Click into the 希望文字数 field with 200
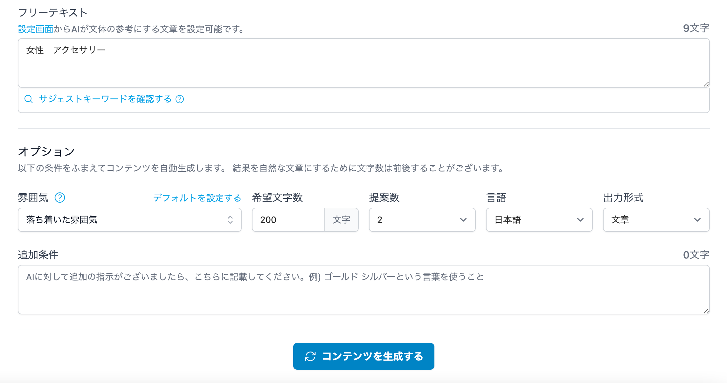727x383 pixels. click(288, 220)
